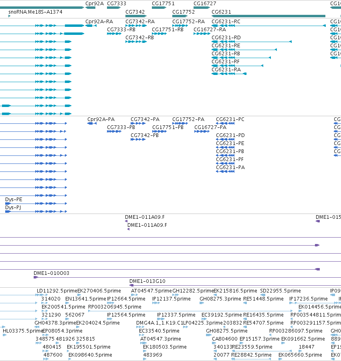Click protein CG7333-PB
The height and width of the screenshot is (361, 341).
tap(121, 127)
